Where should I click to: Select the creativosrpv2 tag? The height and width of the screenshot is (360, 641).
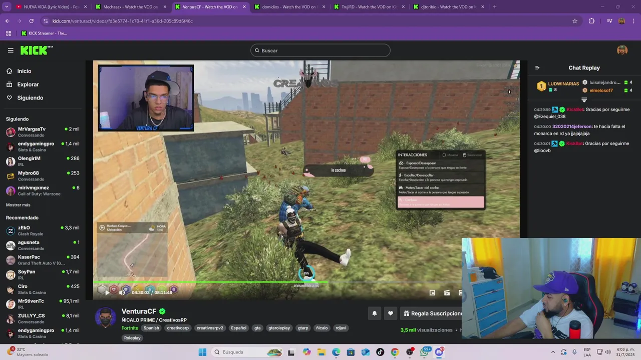pos(210,328)
